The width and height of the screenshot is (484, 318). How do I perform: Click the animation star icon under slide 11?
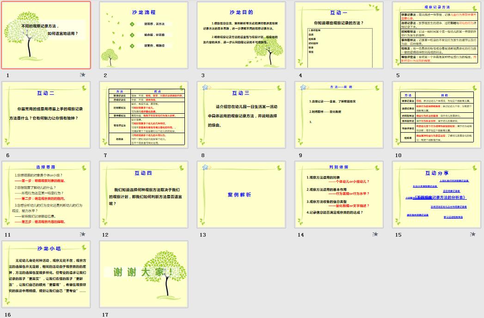[x=83, y=234]
